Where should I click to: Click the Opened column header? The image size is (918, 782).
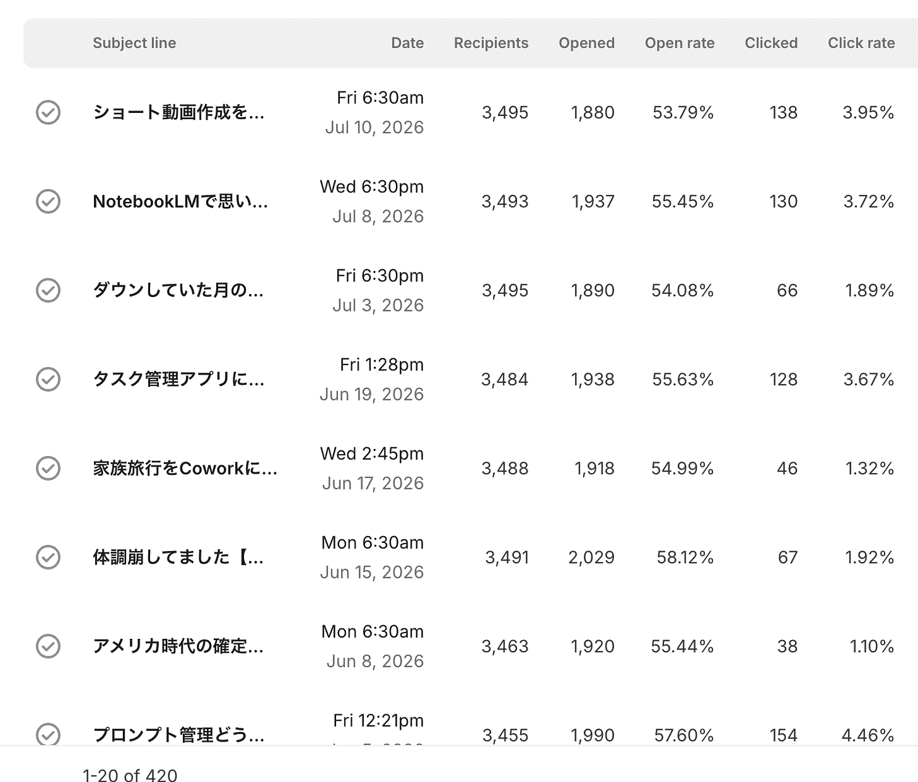586,43
